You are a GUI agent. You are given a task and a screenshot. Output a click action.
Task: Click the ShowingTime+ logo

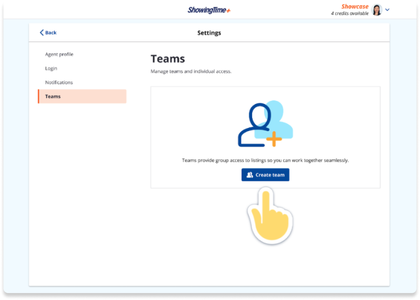(209, 10)
